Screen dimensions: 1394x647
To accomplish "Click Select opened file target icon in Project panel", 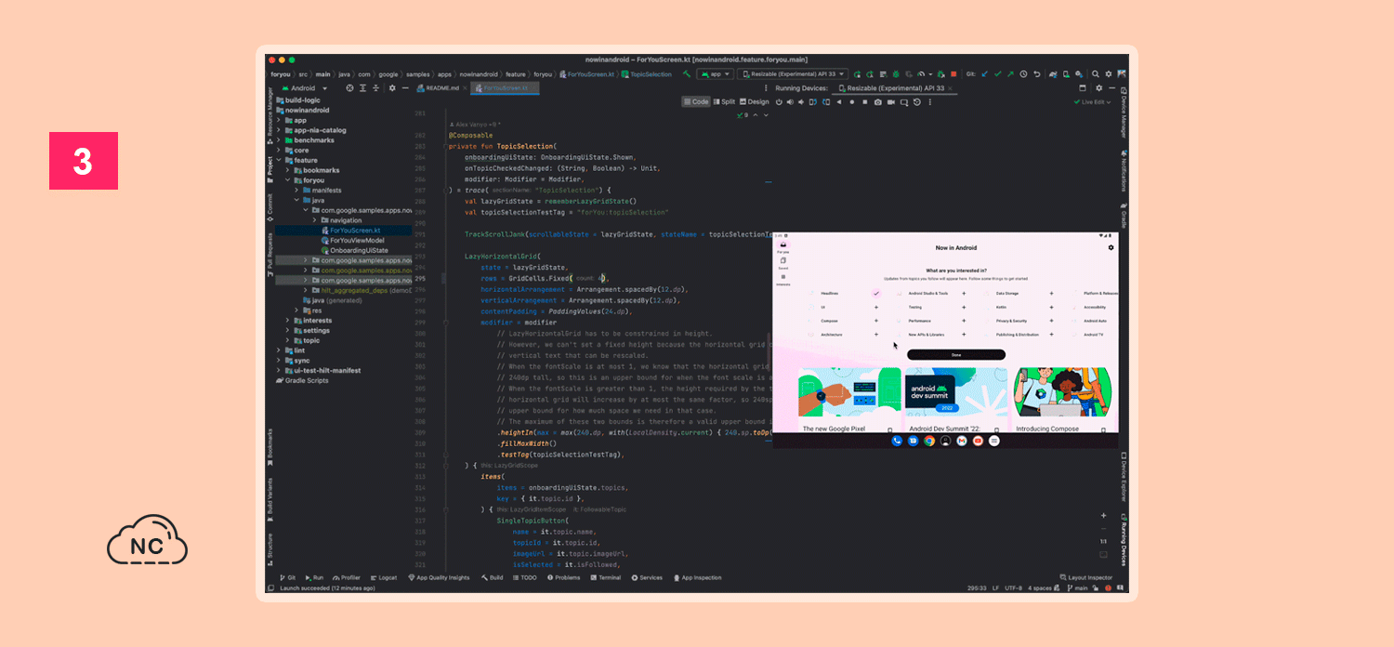I will 350,88.
